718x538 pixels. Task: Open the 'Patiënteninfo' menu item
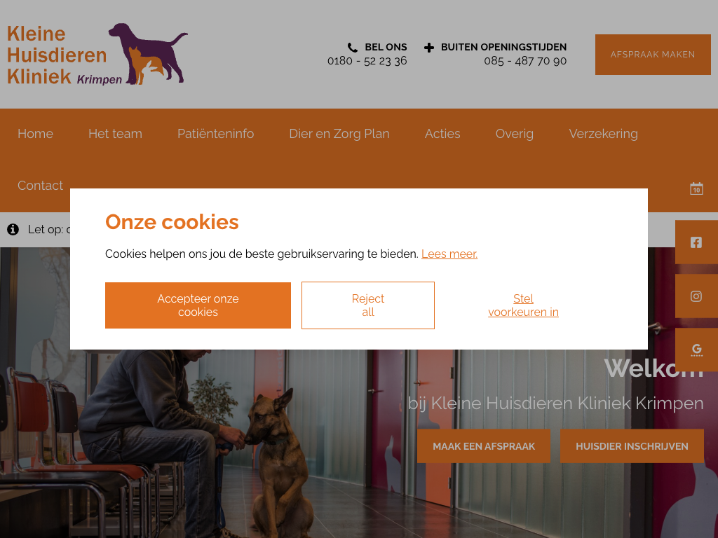point(216,134)
